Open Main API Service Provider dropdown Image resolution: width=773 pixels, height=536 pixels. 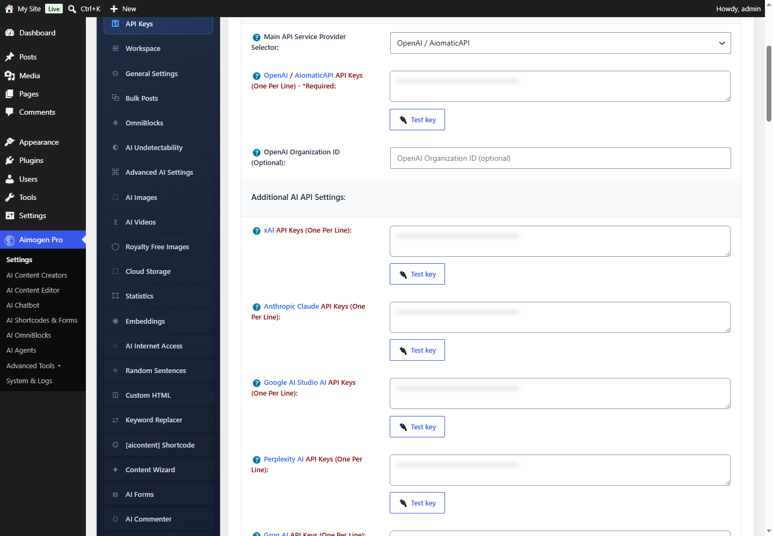560,43
